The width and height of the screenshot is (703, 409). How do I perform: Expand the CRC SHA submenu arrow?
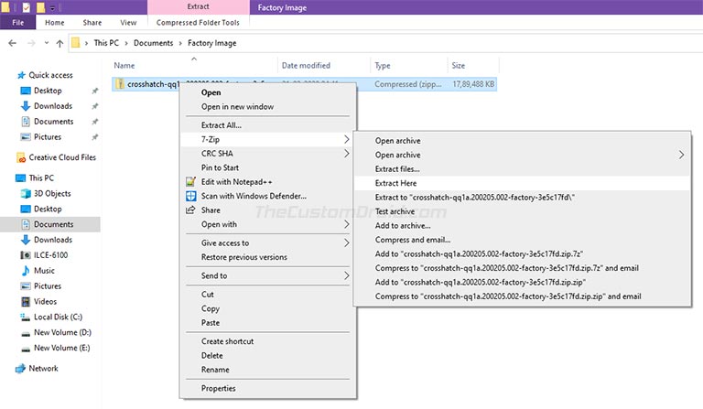[x=347, y=154]
